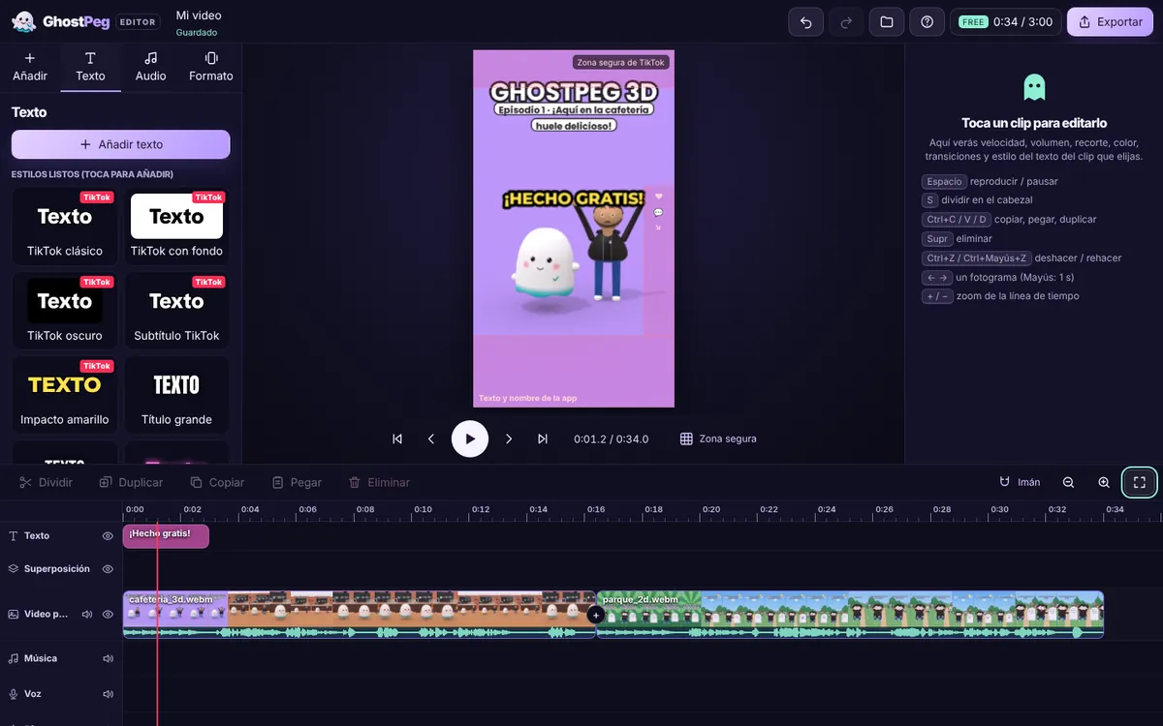Click Duplicar in the timeline toolbar
The height and width of the screenshot is (726, 1163).
pos(131,482)
